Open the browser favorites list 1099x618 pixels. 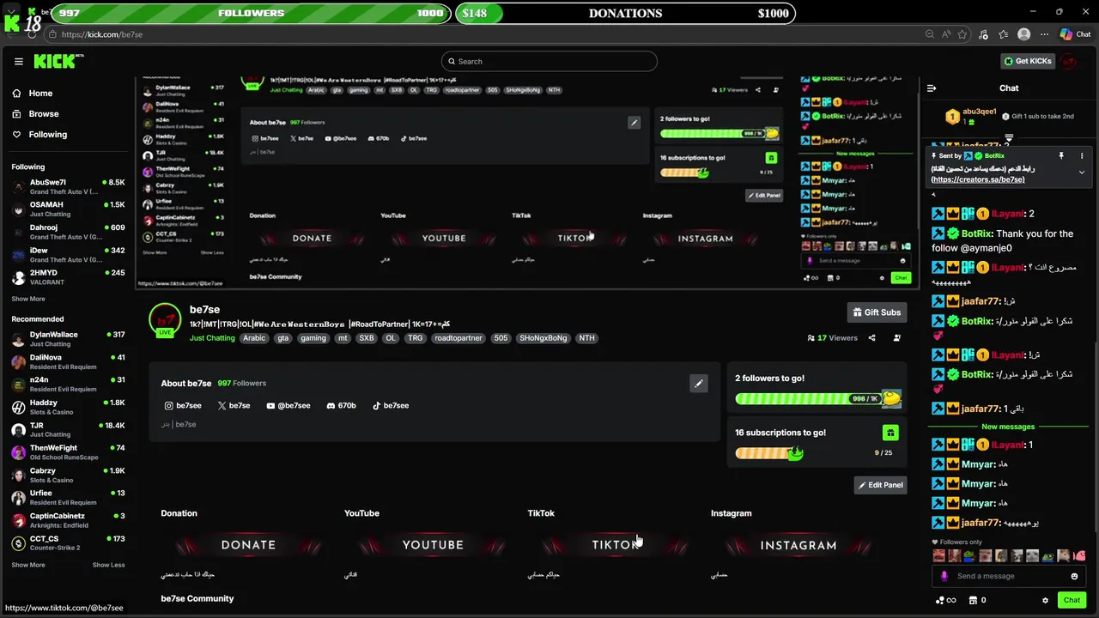(1004, 34)
